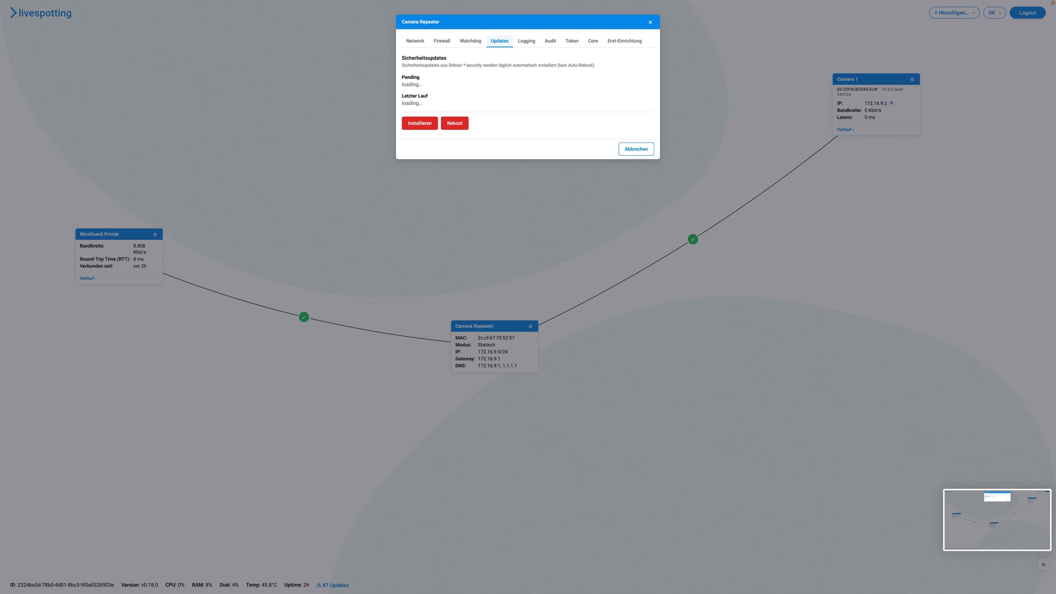Click the Camera 1 Bandbreite value 0 Kbit/s
The image size is (1056, 594).
coord(873,110)
